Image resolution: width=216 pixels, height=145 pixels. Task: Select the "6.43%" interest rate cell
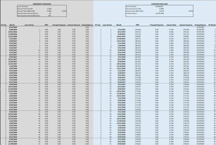[x=171, y=46]
